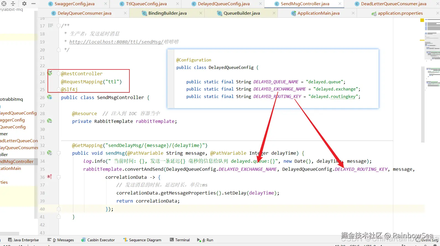
Task: Select aggerConfig in project tree
Action: coord(12,120)
